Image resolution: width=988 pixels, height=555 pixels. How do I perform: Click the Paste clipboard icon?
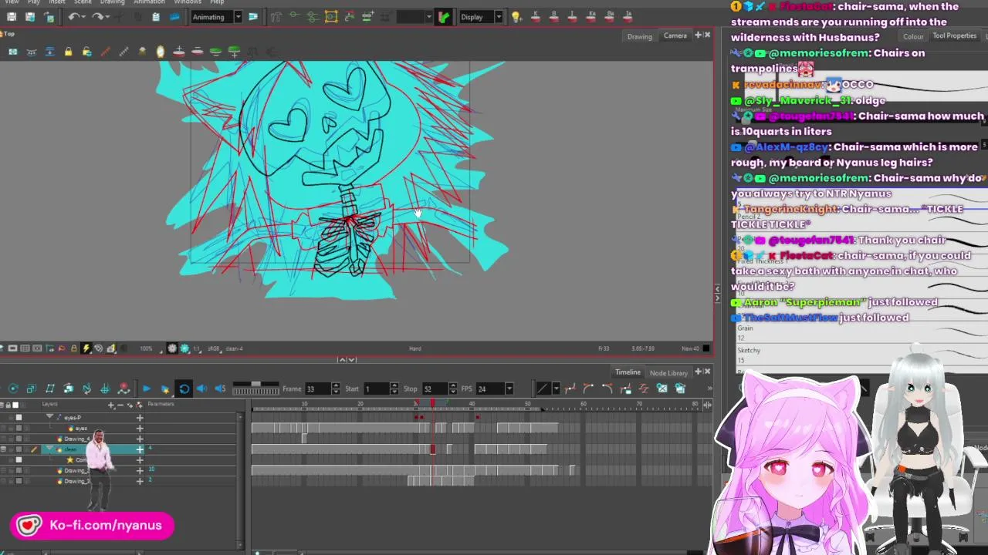point(156,17)
